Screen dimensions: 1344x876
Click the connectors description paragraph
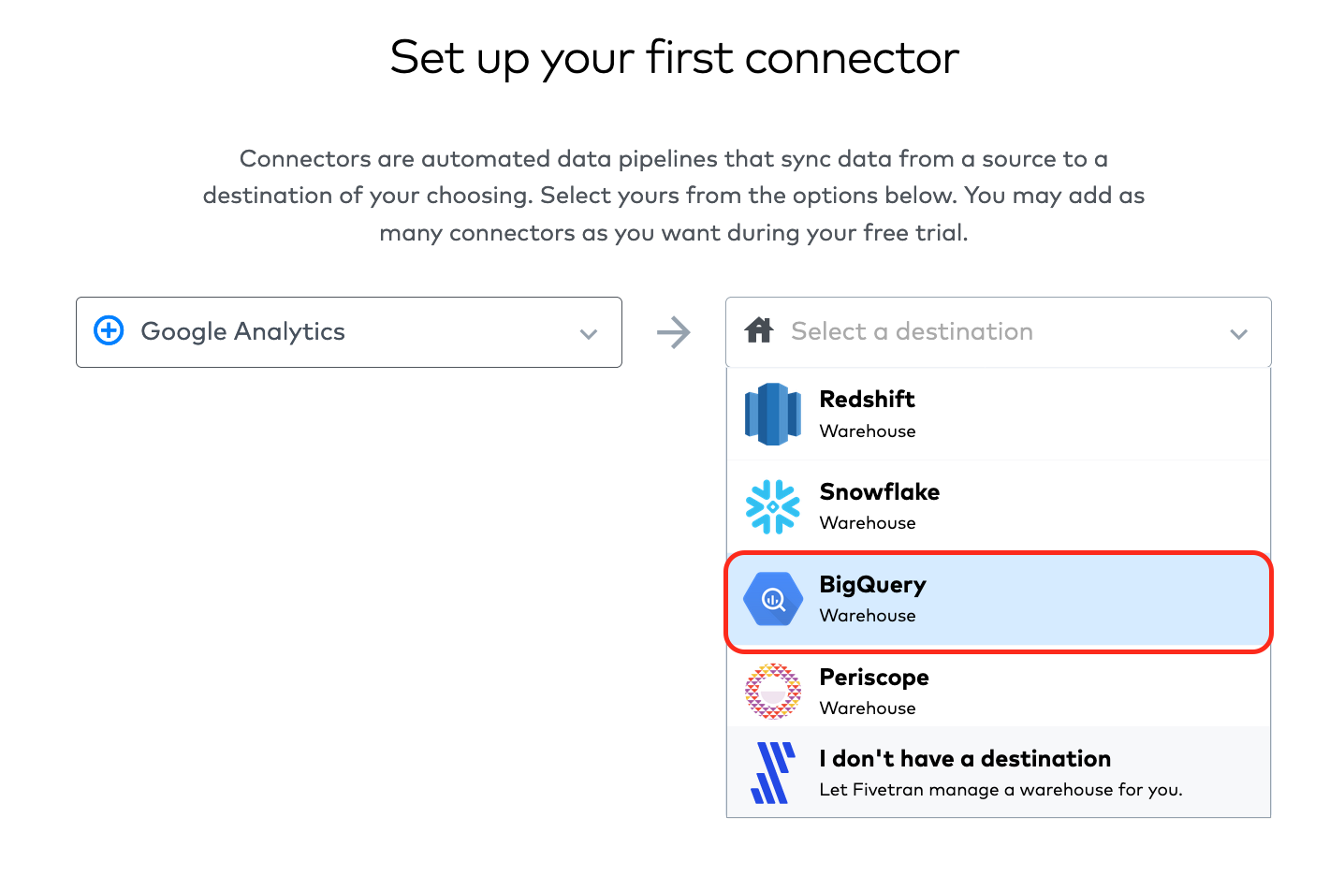click(674, 196)
